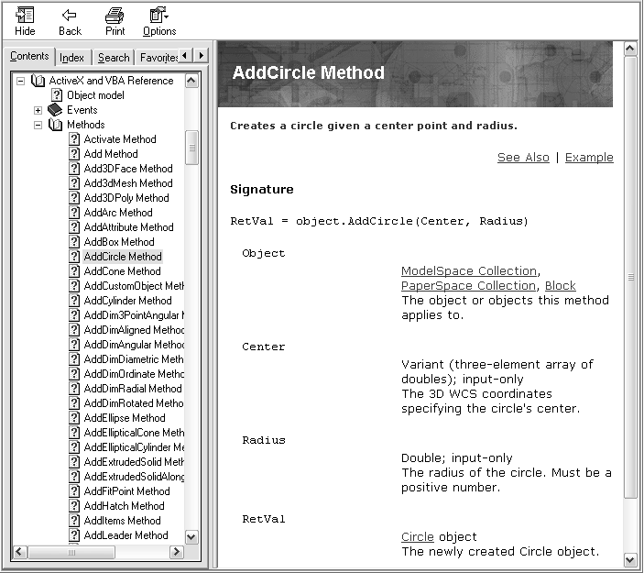Click tree pane vertical scrollbar thumb
The width and height of the screenshot is (644, 573).
point(191,148)
